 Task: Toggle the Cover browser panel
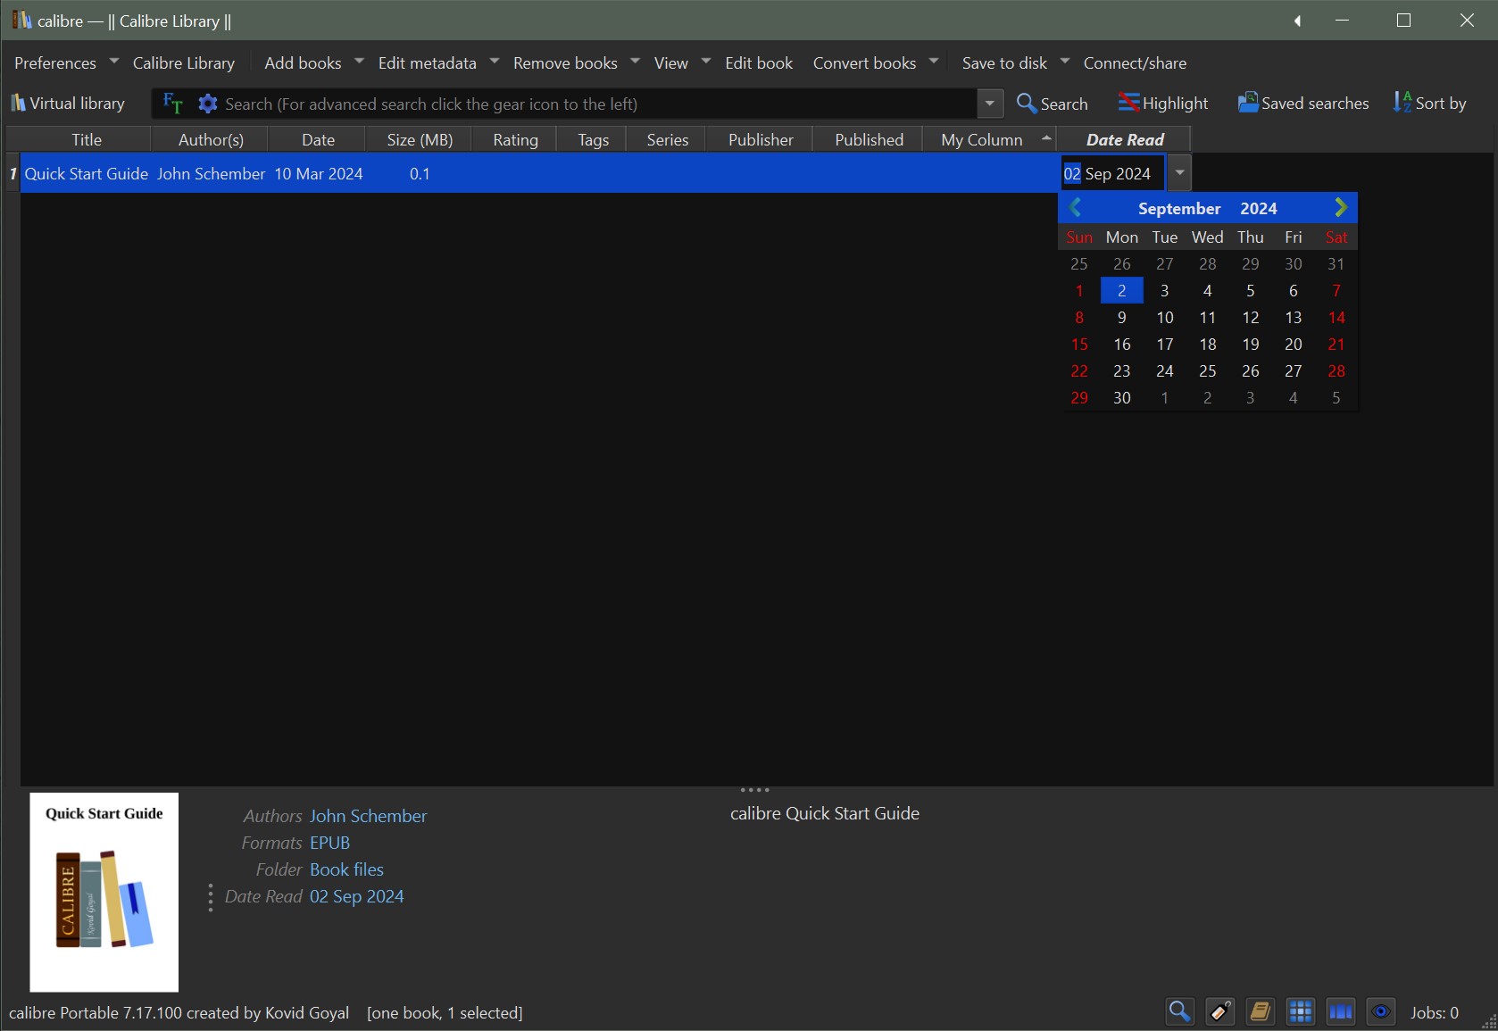1341,1011
